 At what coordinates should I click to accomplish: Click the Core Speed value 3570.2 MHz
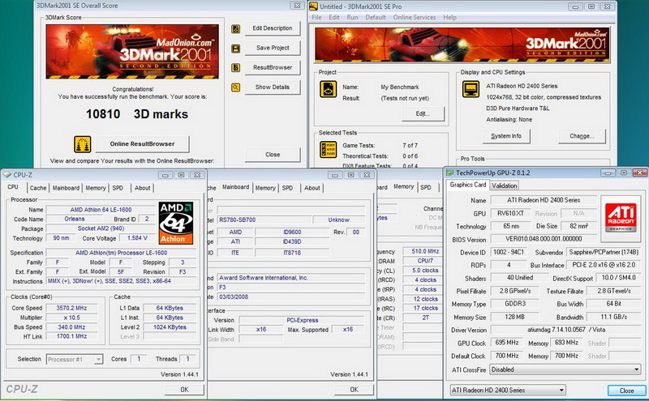coord(72,308)
